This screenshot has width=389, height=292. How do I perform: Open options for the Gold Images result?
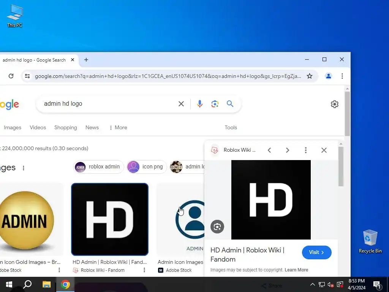coord(59,270)
